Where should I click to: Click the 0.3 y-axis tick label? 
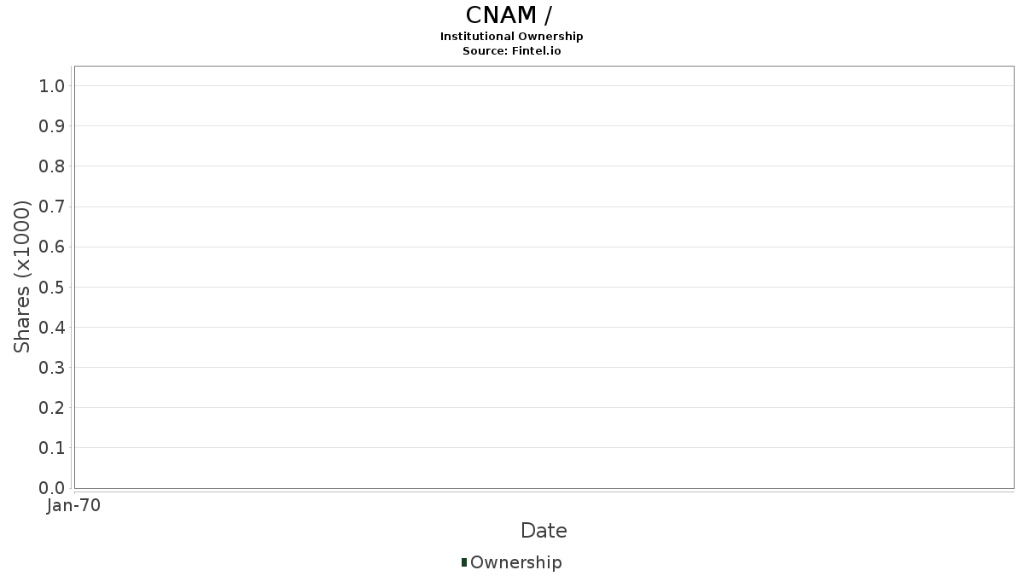click(x=52, y=368)
